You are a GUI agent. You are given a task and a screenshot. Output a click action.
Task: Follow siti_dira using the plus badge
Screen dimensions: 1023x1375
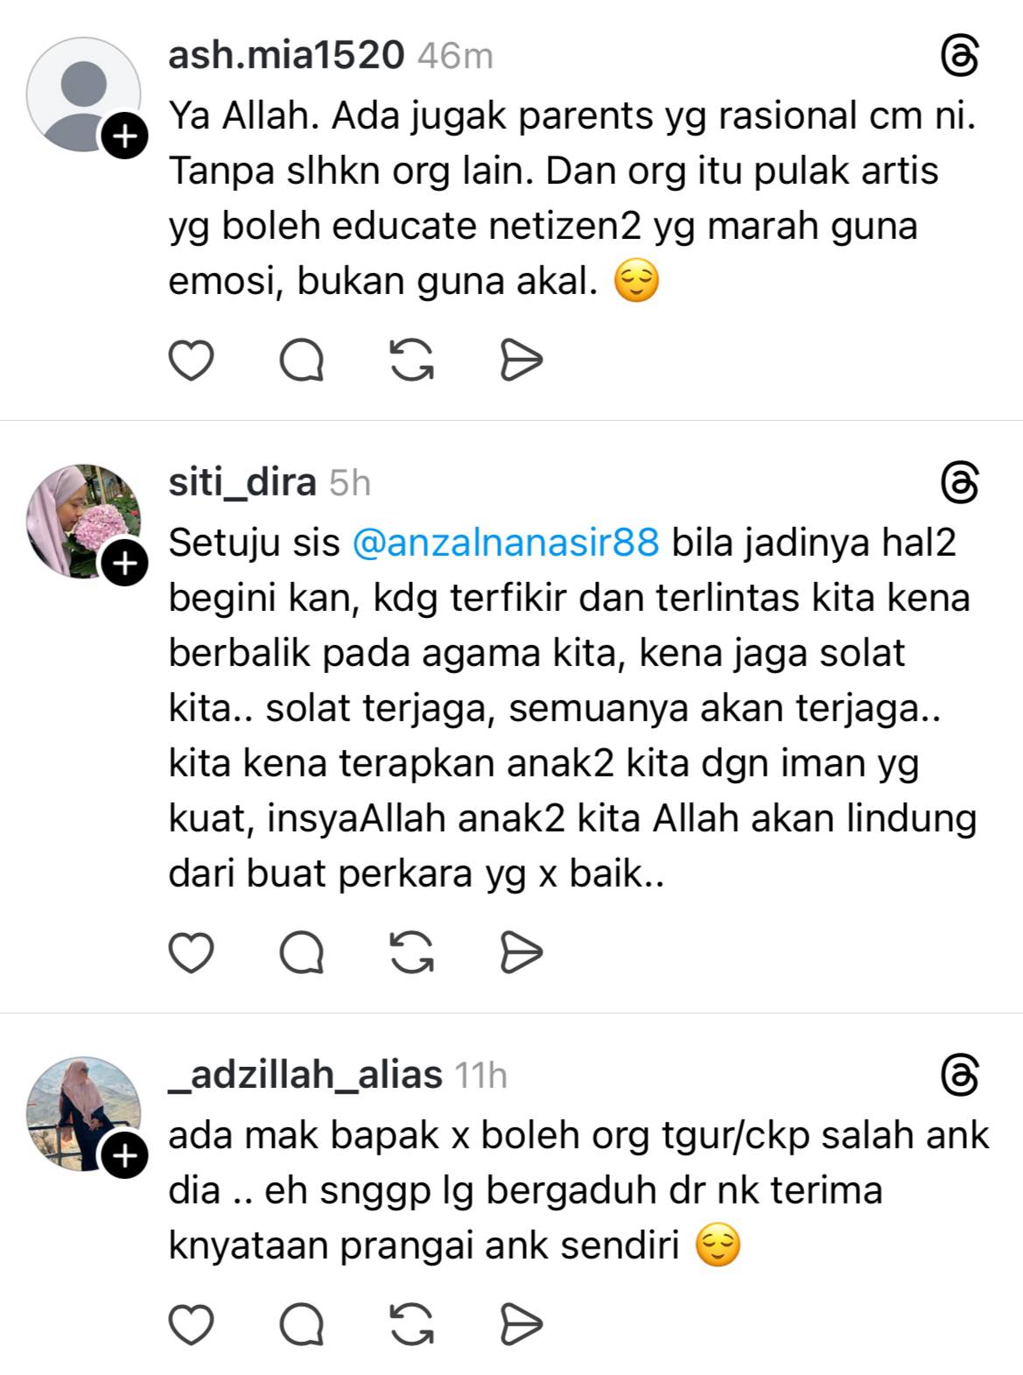tap(125, 564)
